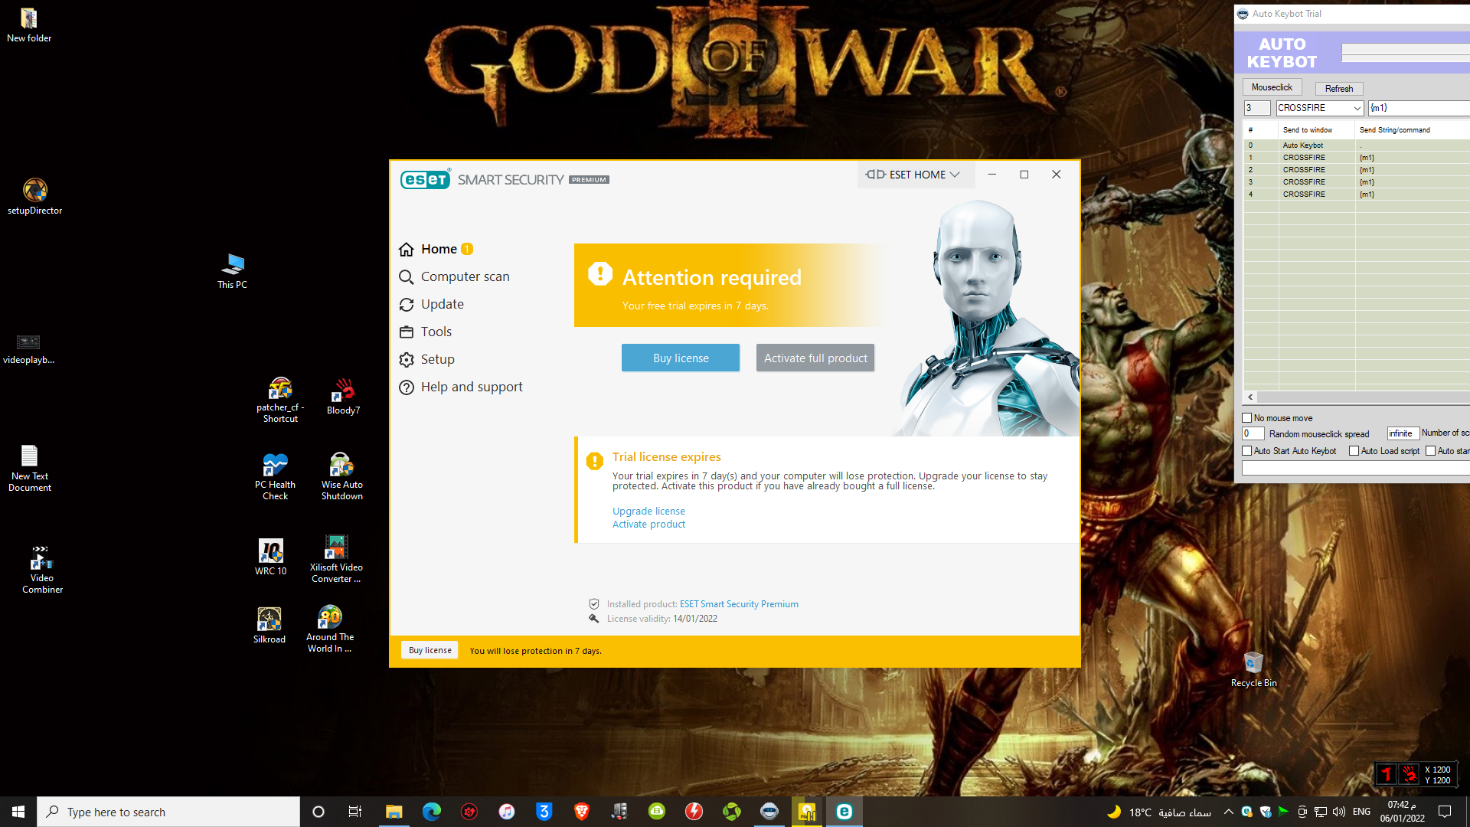Go to the Update section
The width and height of the screenshot is (1470, 827).
(x=431, y=304)
